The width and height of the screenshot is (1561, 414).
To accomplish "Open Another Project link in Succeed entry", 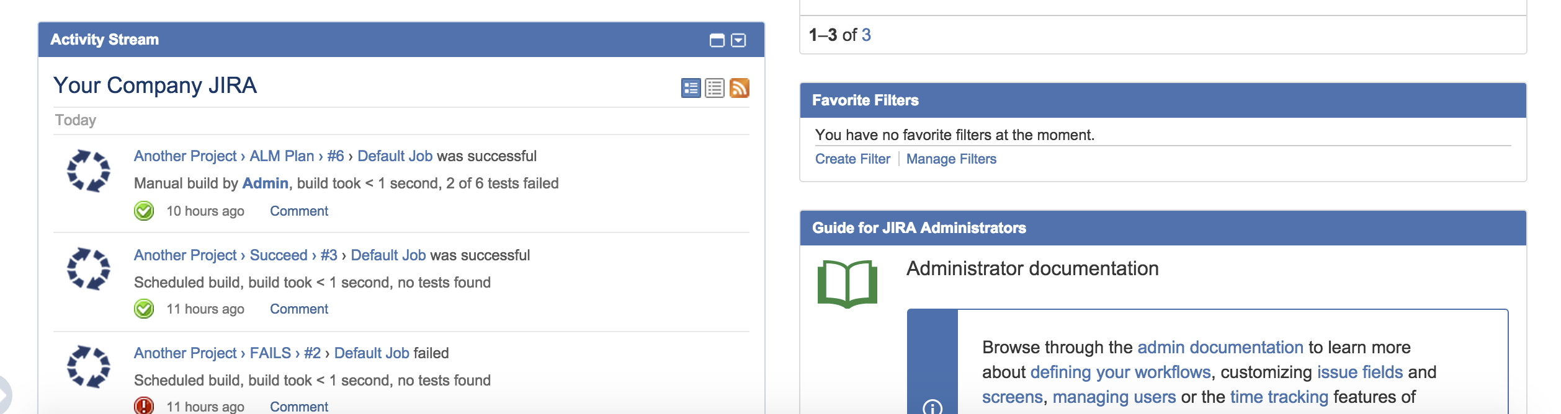I will (x=186, y=255).
